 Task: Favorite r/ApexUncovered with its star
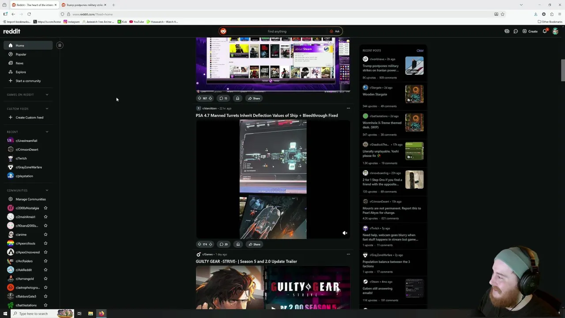pyautogui.click(x=45, y=252)
